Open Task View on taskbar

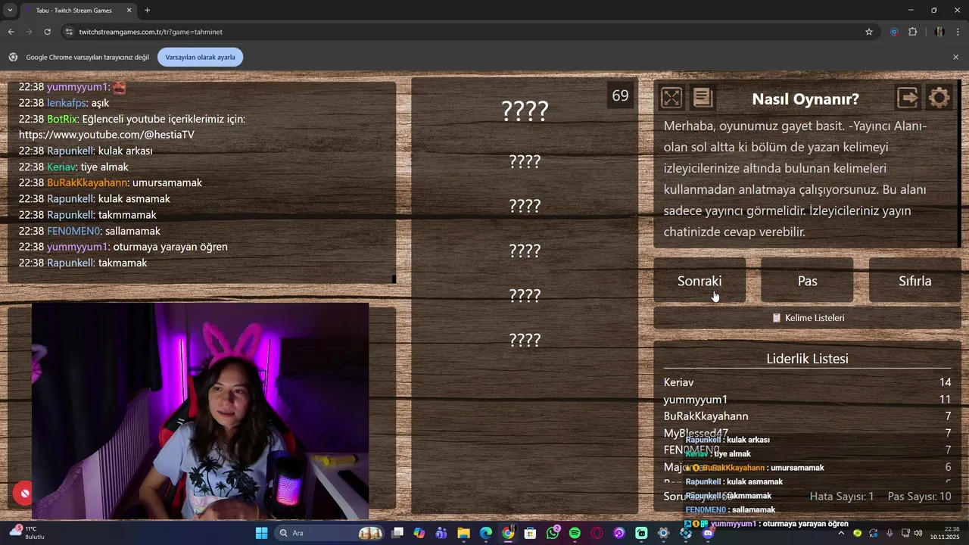tap(397, 533)
